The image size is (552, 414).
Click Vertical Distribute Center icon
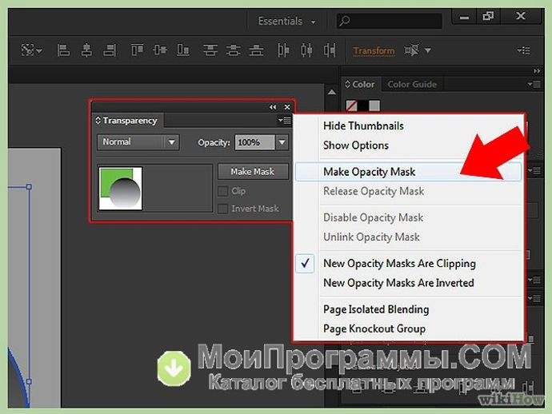tap(233, 50)
